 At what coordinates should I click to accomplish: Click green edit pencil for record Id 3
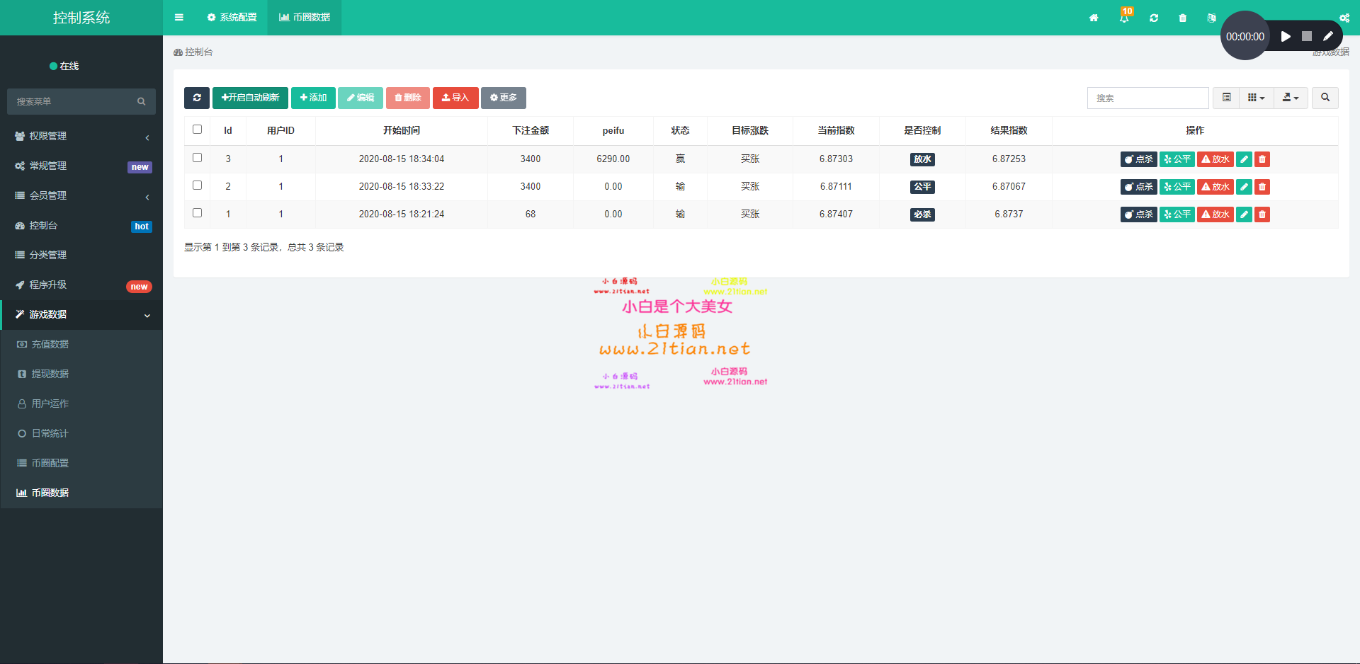[1244, 159]
